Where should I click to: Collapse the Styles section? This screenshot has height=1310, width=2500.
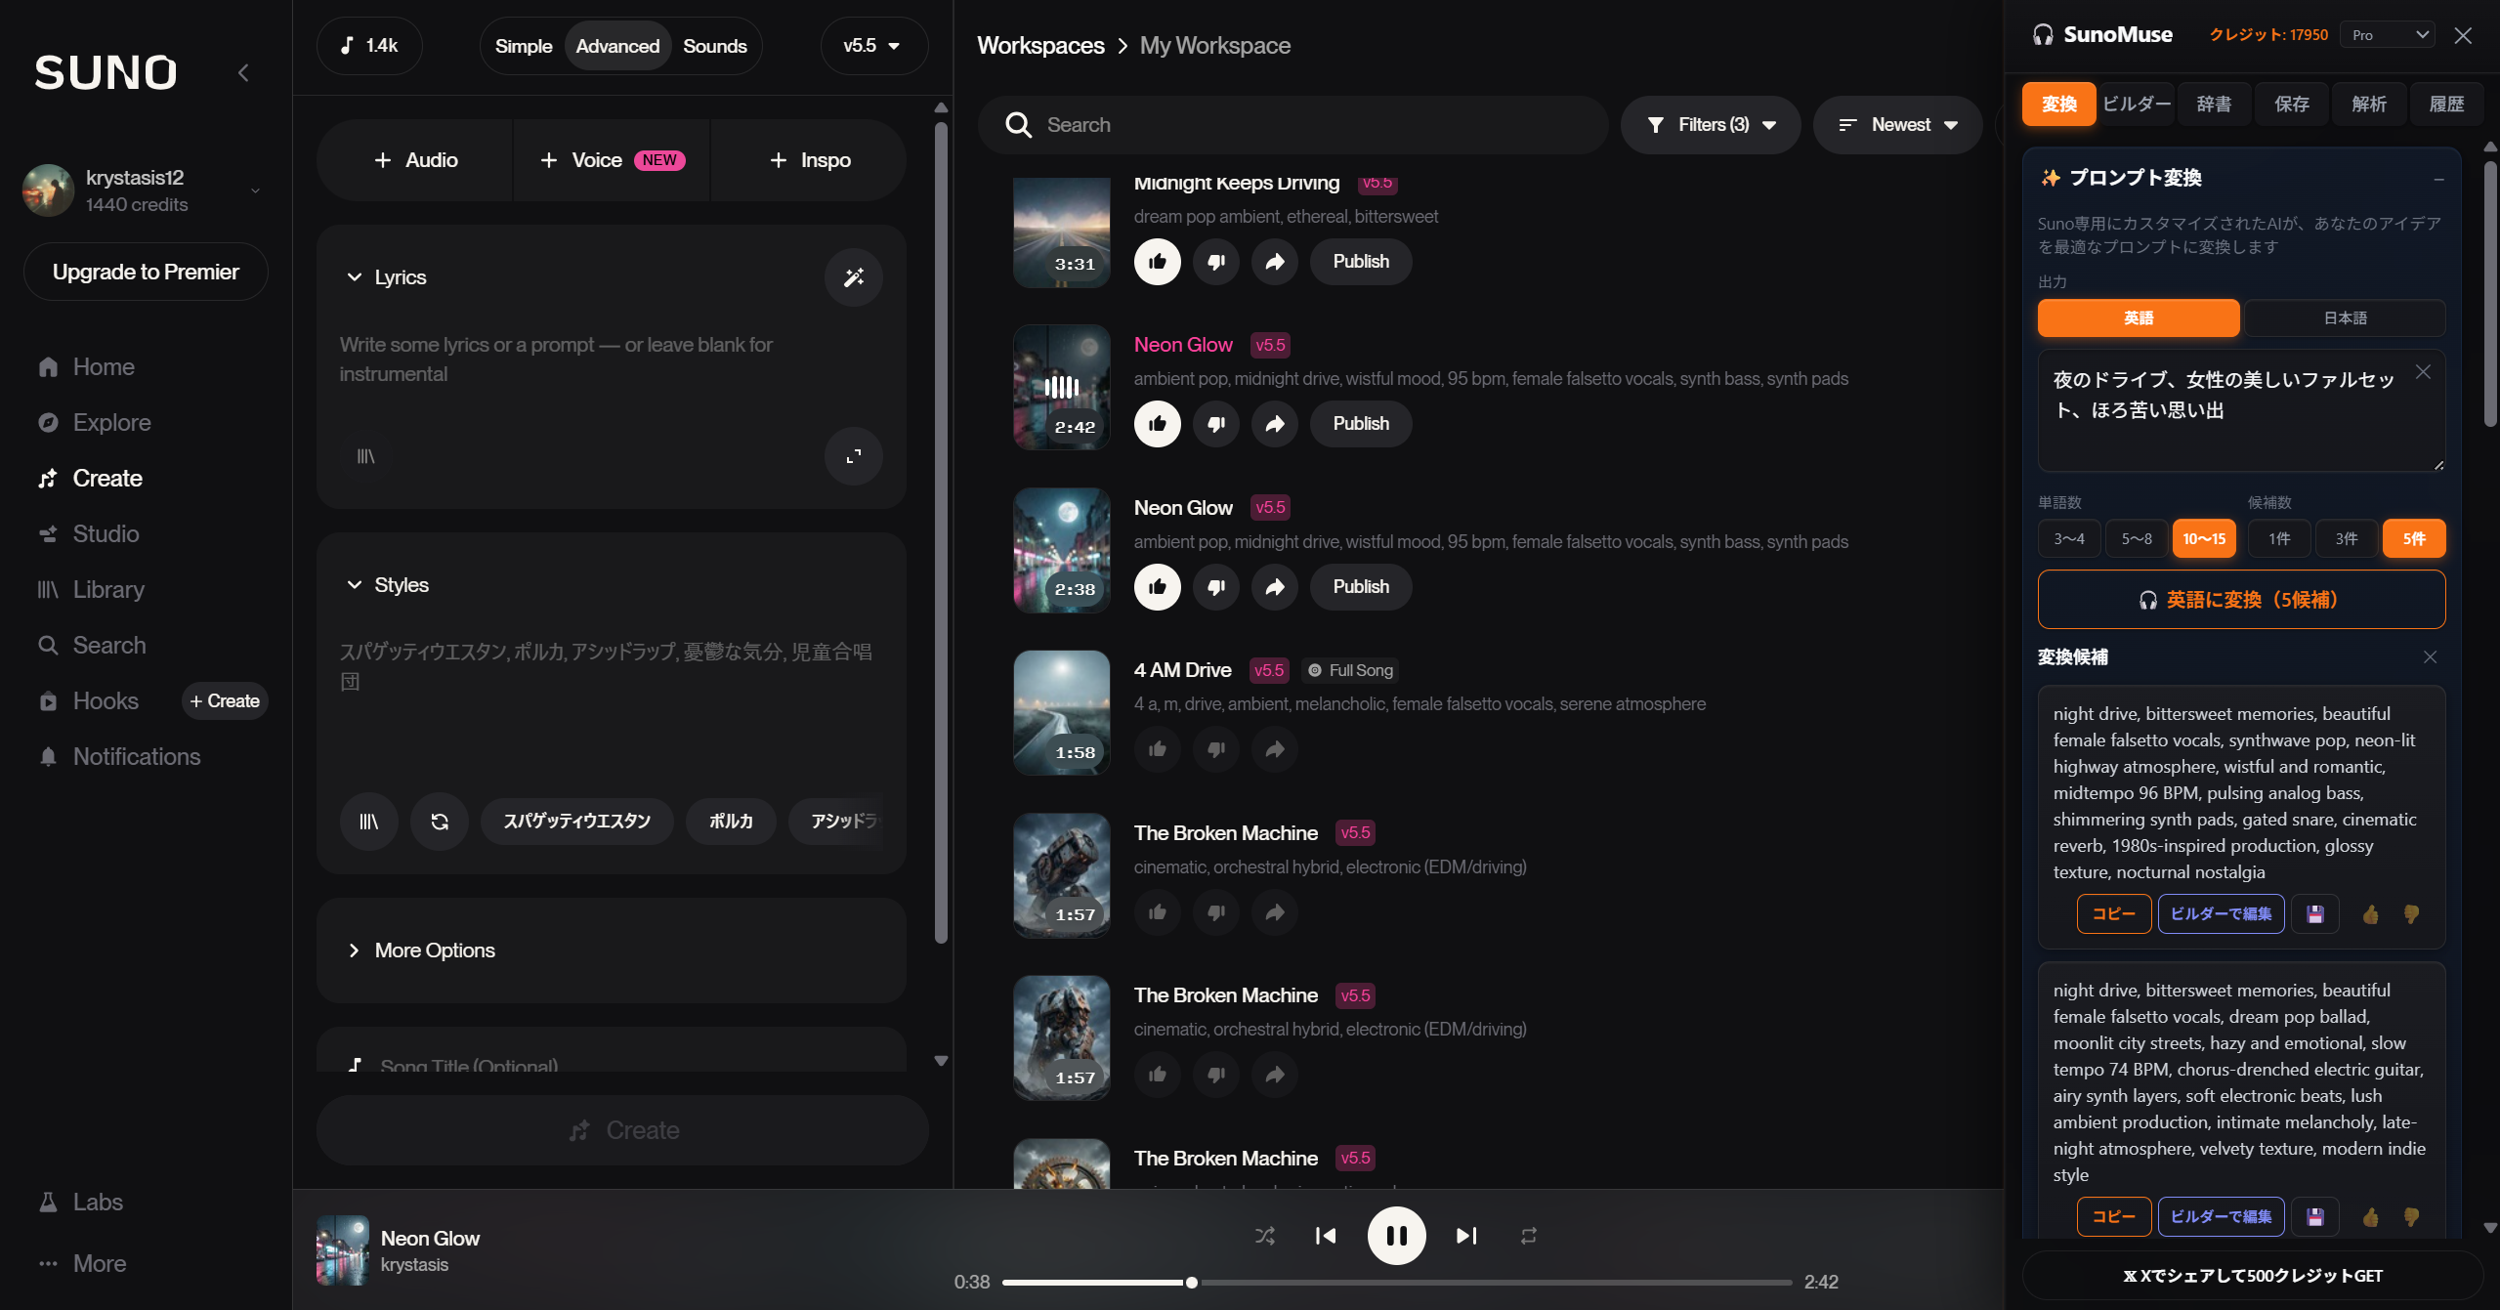[x=355, y=585]
